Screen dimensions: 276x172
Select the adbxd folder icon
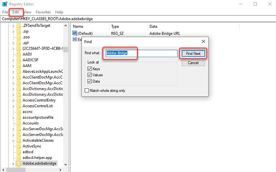click(x=19, y=152)
